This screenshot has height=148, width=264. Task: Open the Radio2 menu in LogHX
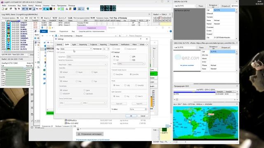(x=31, y=5)
